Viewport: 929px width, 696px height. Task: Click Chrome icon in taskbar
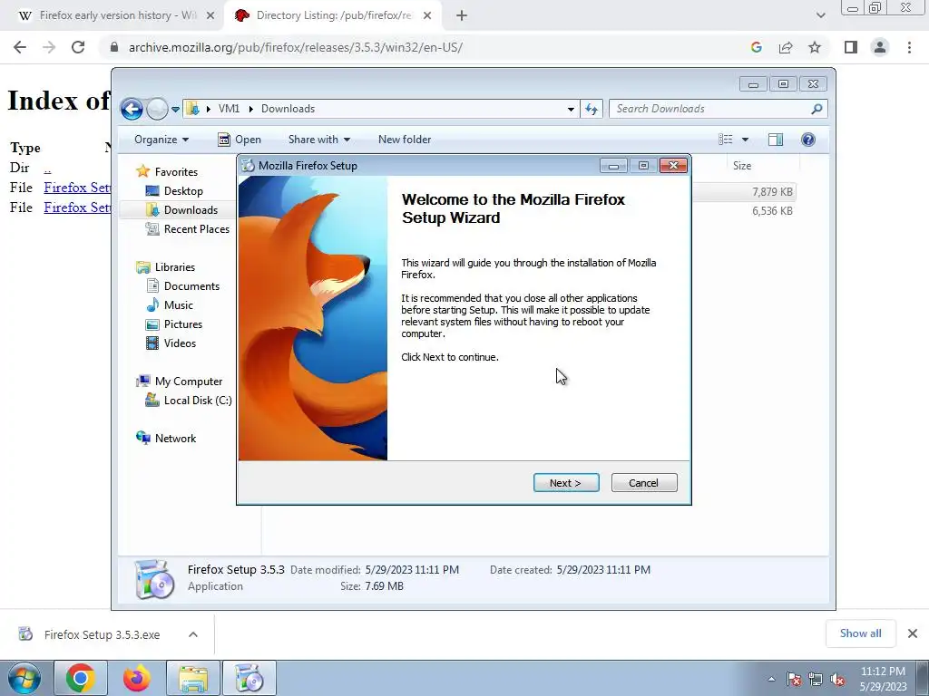pyautogui.click(x=81, y=678)
